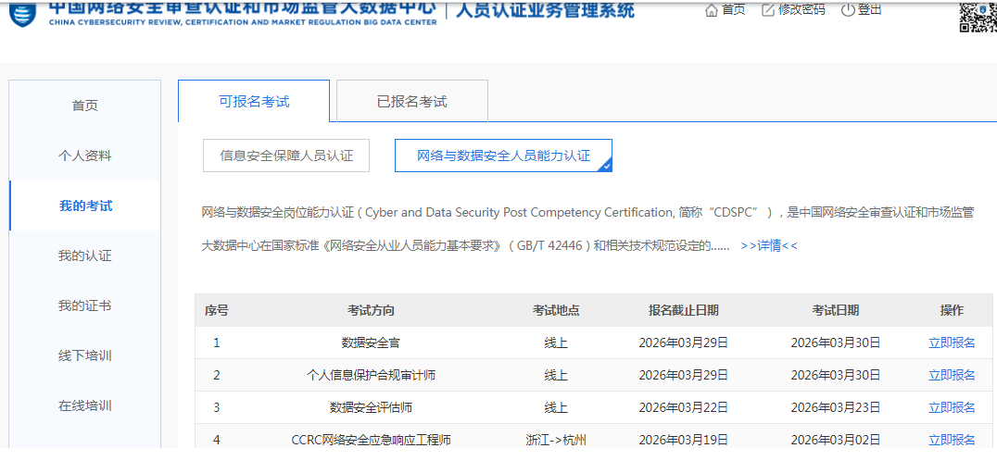Open 个人资料 in left sidebar
The width and height of the screenshot is (997, 461).
coord(84,156)
